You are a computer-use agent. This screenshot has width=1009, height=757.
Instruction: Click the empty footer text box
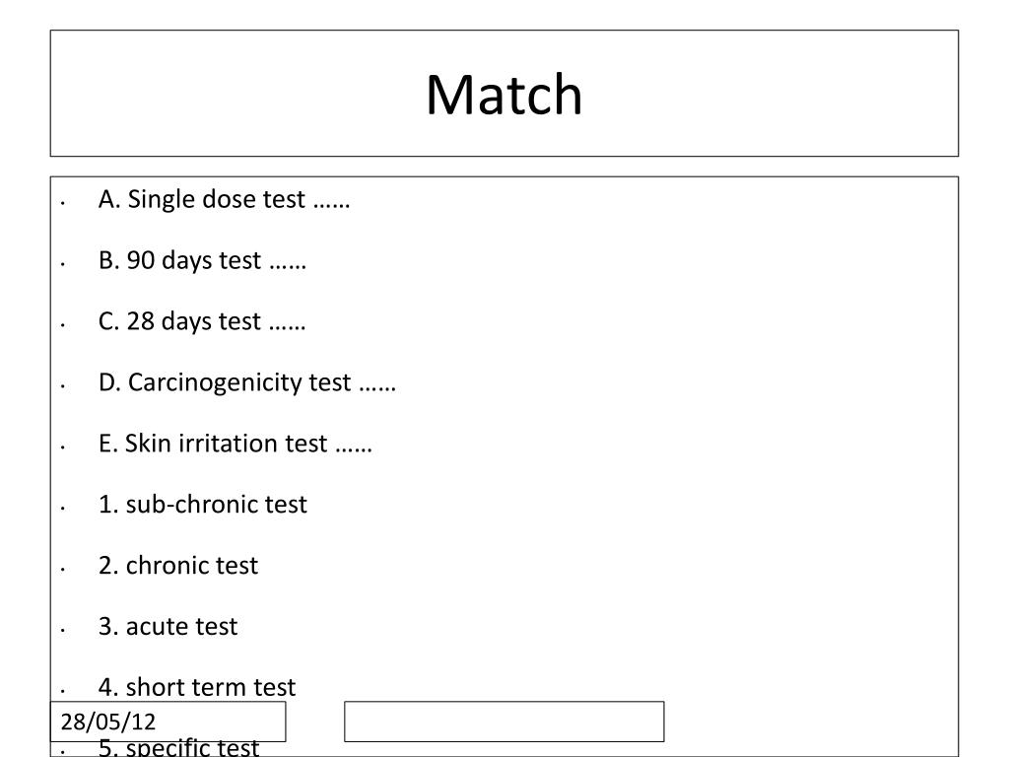[x=504, y=722]
